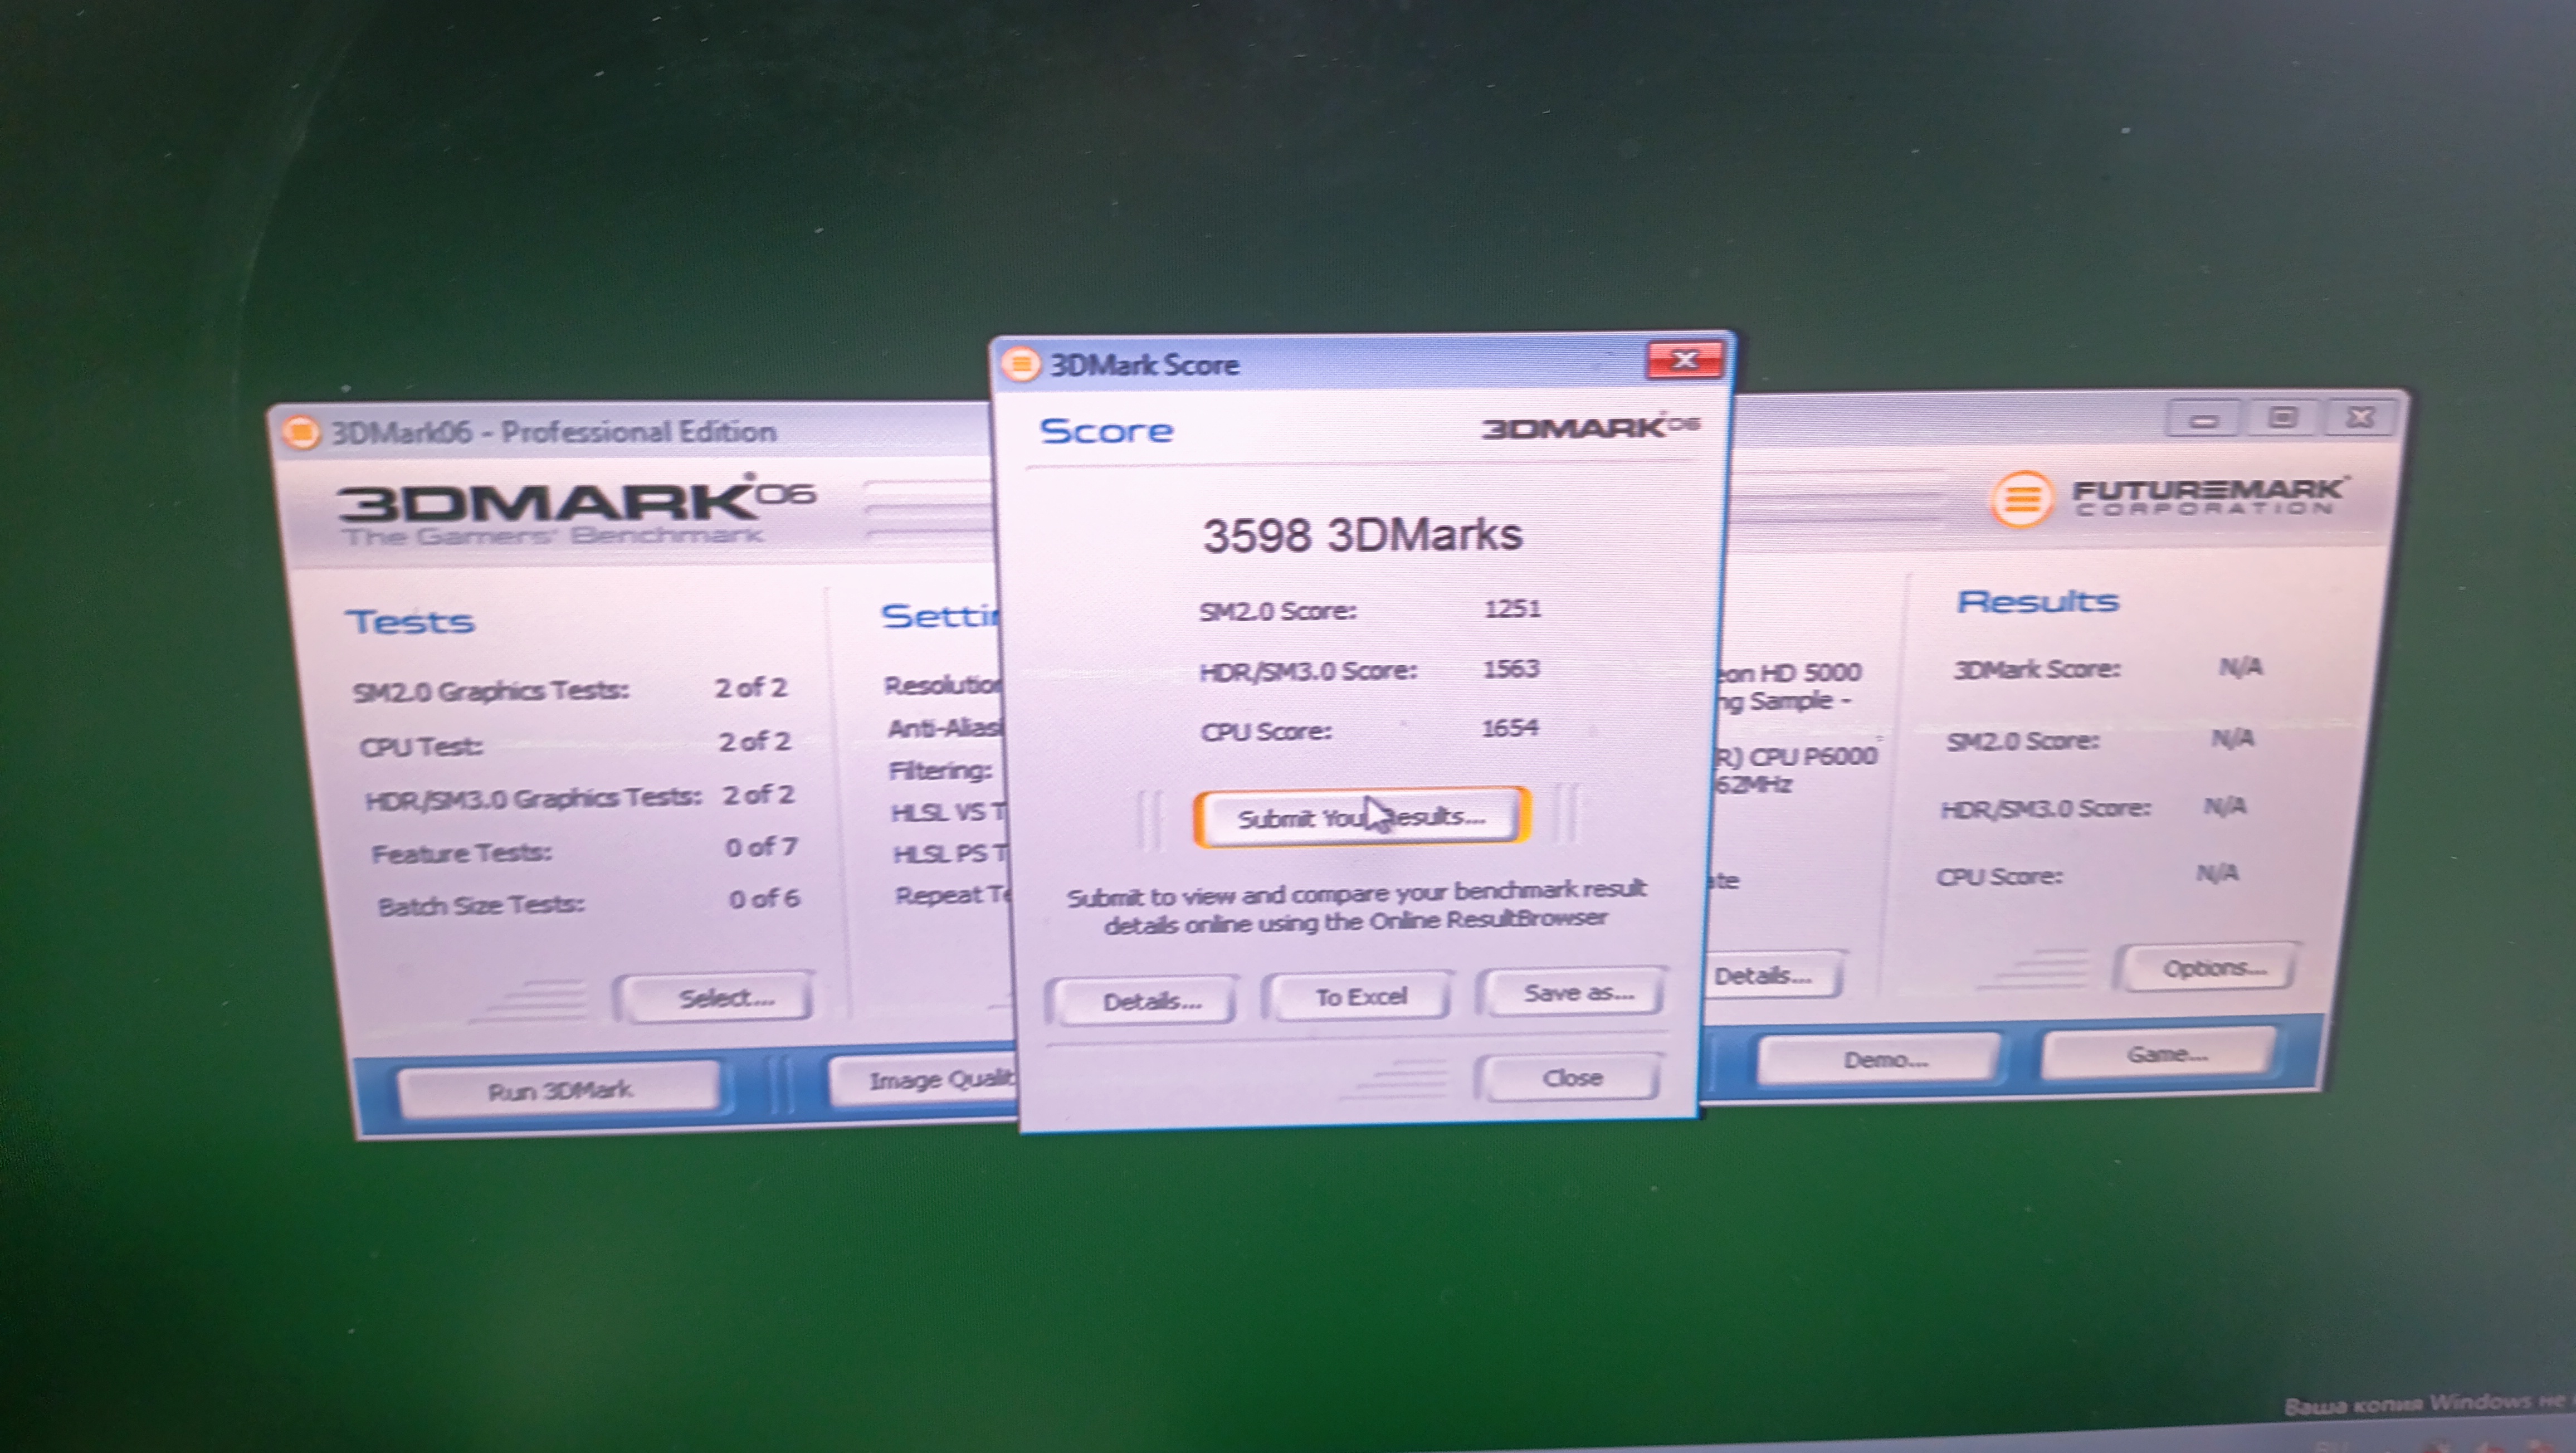Click 'HDR/SM3.0 Score:' label in Results panel
The width and height of the screenshot is (2576, 1453).
point(2045,808)
